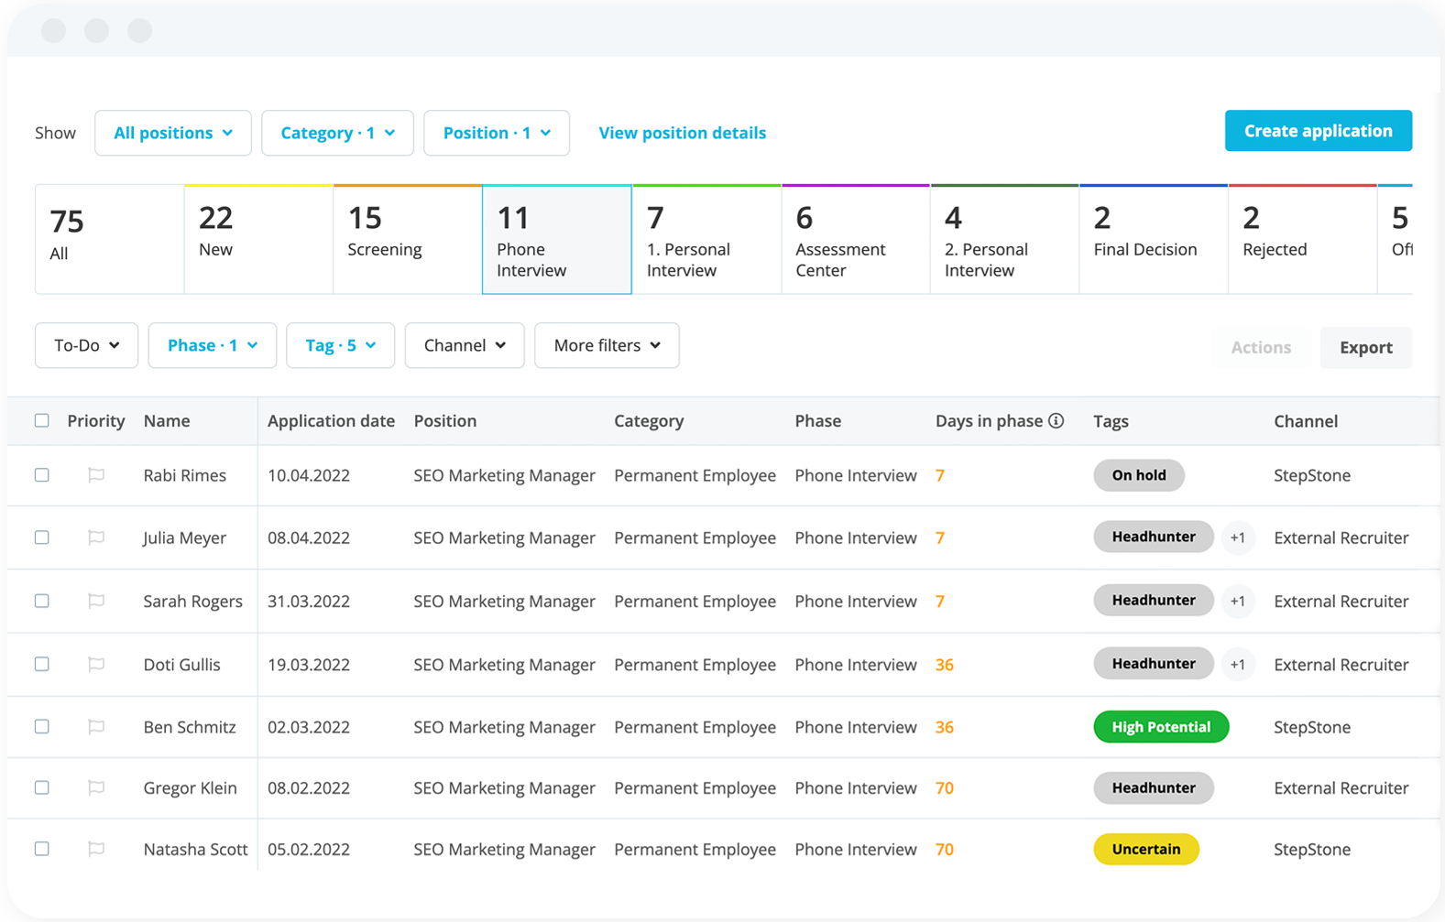Flag priority for Doti Gullis

point(96,664)
